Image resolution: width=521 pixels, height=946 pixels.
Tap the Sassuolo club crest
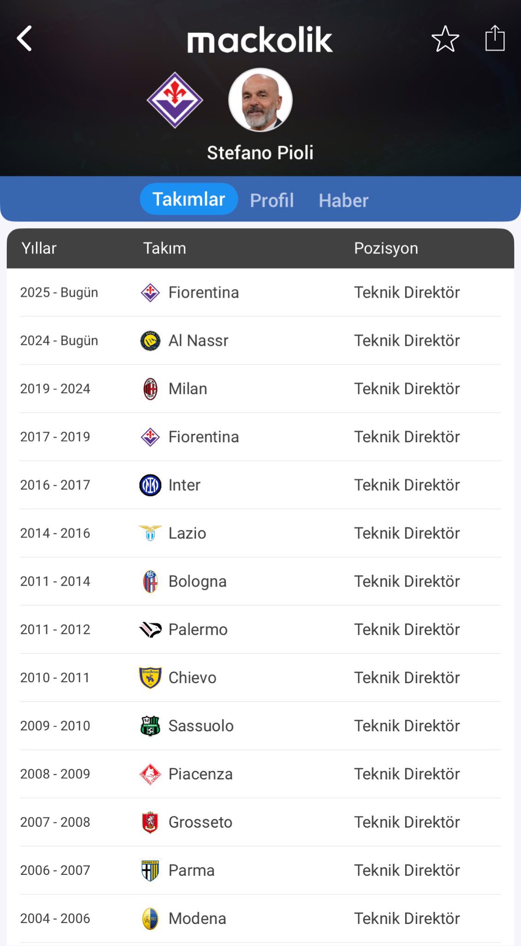150,726
